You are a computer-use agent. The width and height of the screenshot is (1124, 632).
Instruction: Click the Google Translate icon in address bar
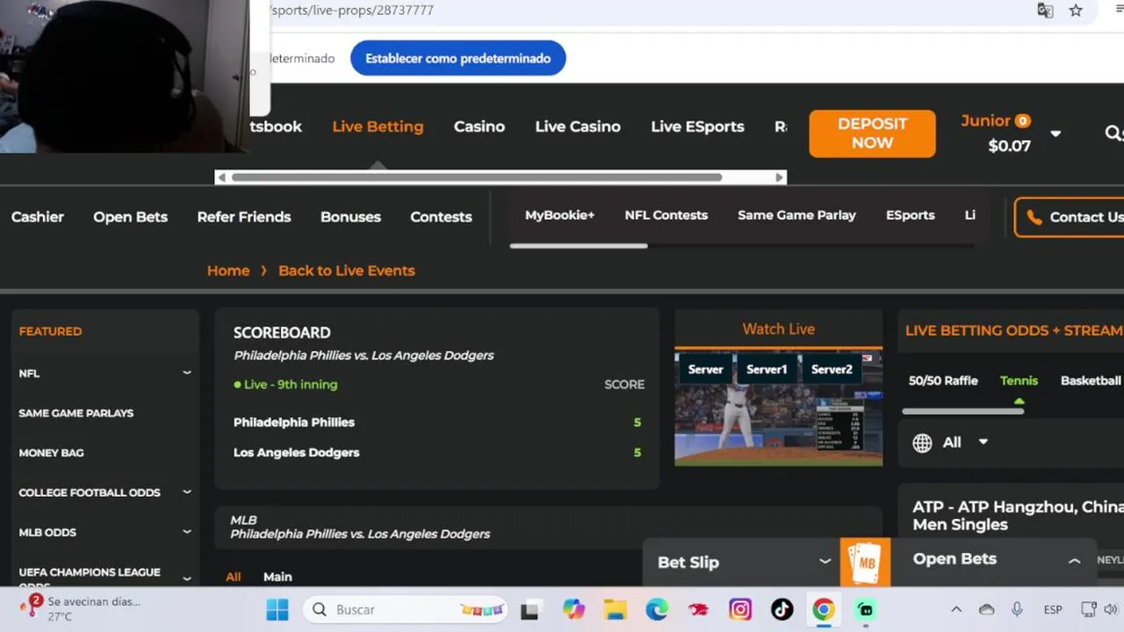tap(1045, 11)
